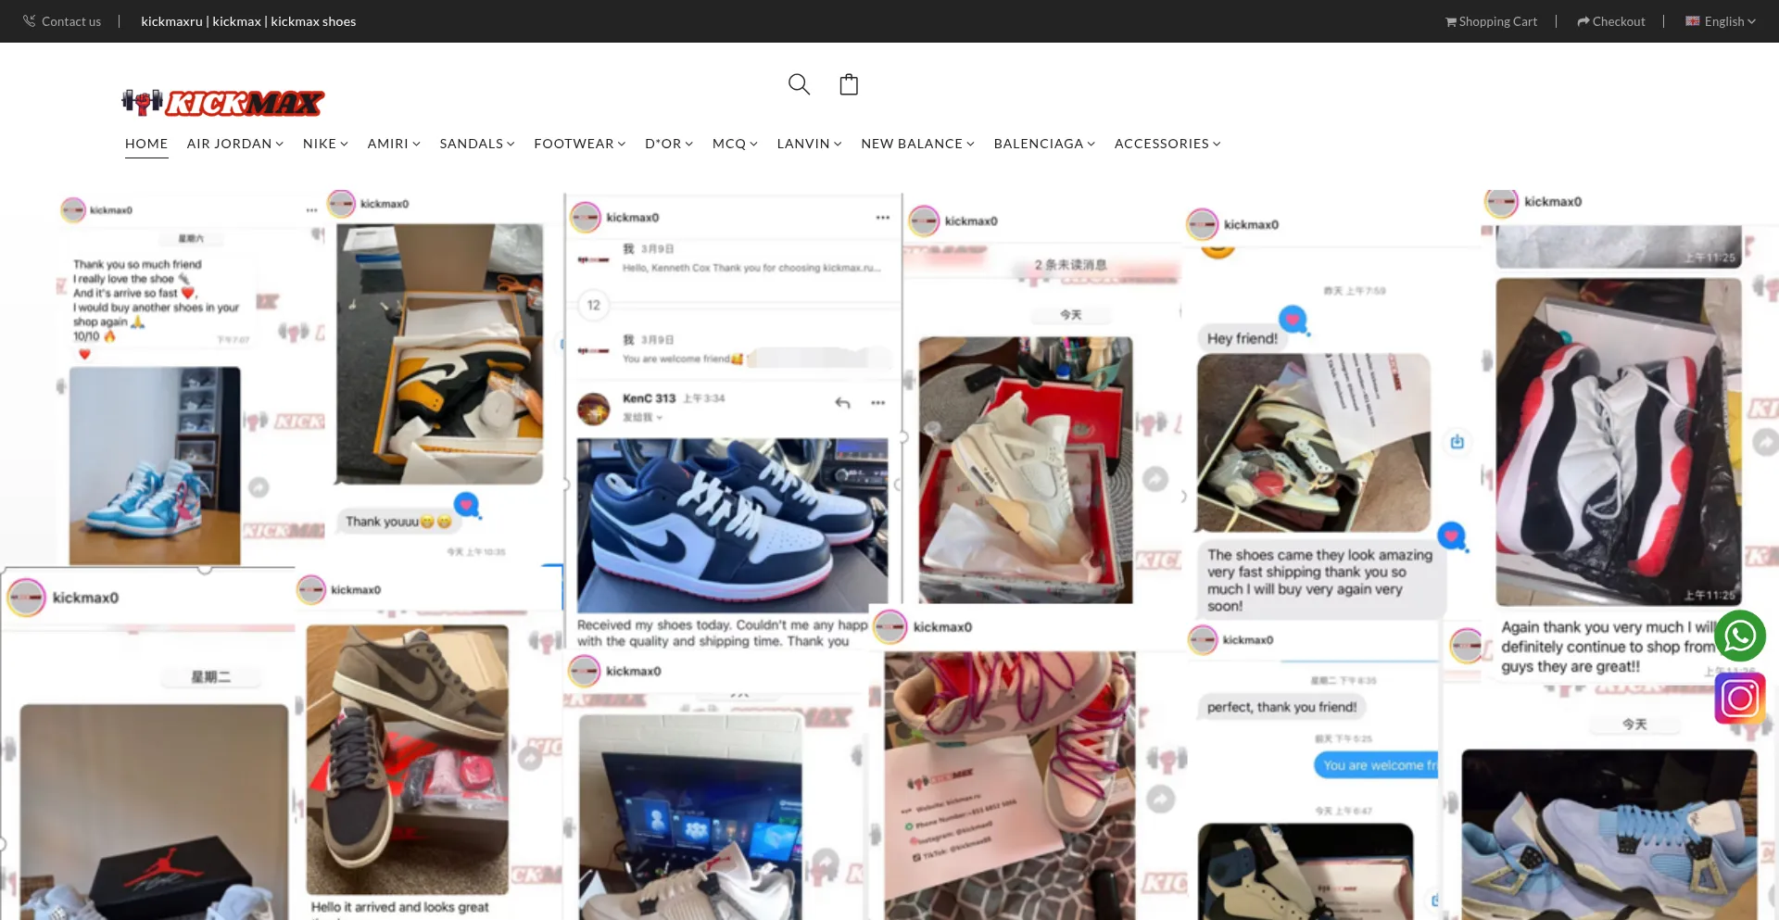Click the brown Travis Scott low sneaker photo
1779x920 pixels.
click(x=408, y=759)
